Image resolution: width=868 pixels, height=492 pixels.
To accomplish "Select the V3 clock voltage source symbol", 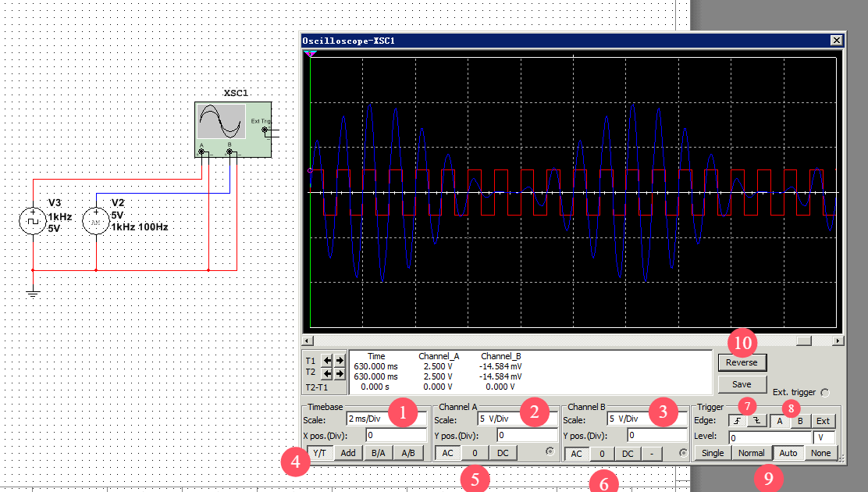I will coord(33,221).
